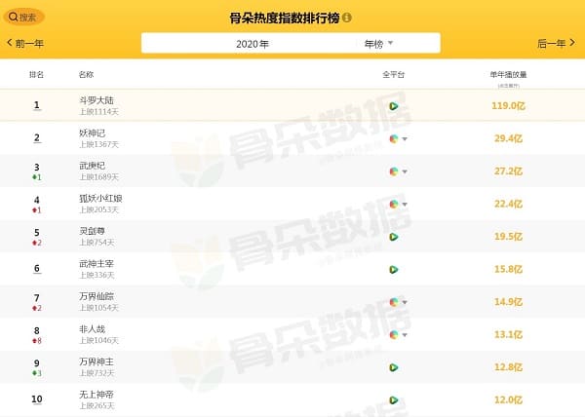Image resolution: width=585 pixels, height=417 pixels.
Task: Click the 2020年 date selector
Action: coord(253,44)
